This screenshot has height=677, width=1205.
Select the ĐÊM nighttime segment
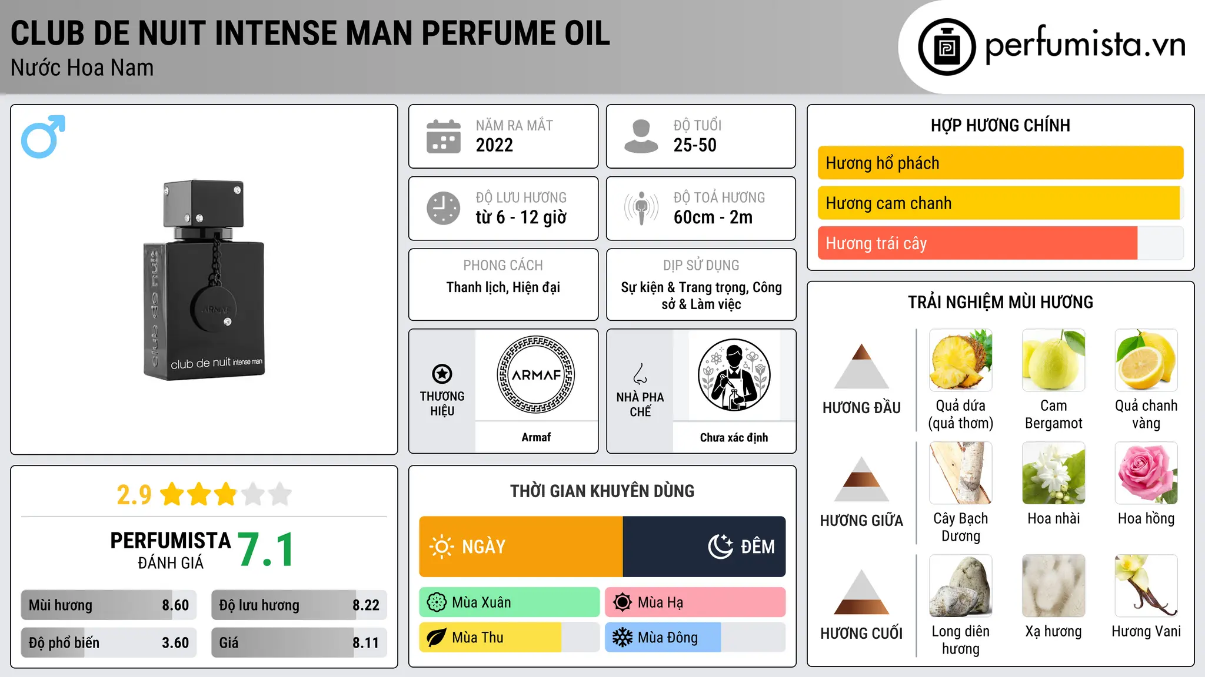tap(704, 547)
